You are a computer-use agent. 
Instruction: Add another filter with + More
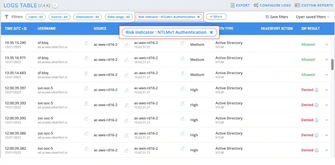(216, 17)
